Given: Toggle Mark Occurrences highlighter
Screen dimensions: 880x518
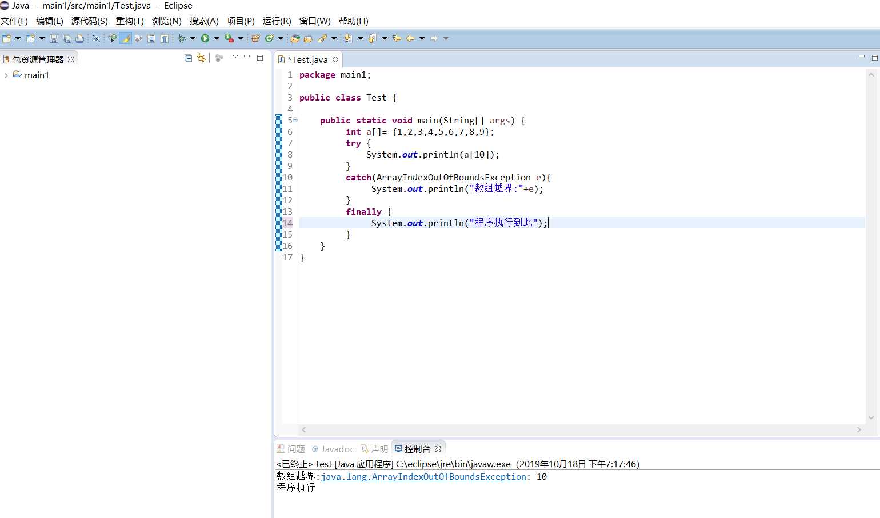Looking at the screenshot, I should pyautogui.click(x=125, y=38).
